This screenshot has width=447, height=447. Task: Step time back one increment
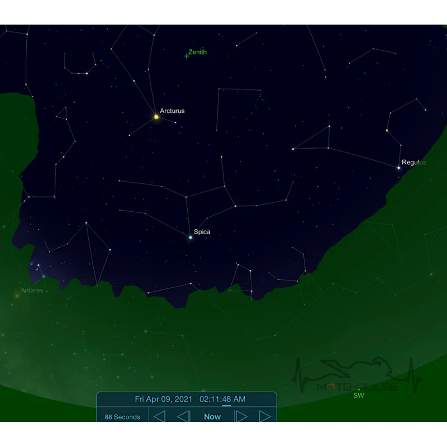tap(183, 416)
